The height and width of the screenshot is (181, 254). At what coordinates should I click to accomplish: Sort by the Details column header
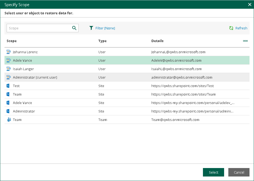coord(157,41)
